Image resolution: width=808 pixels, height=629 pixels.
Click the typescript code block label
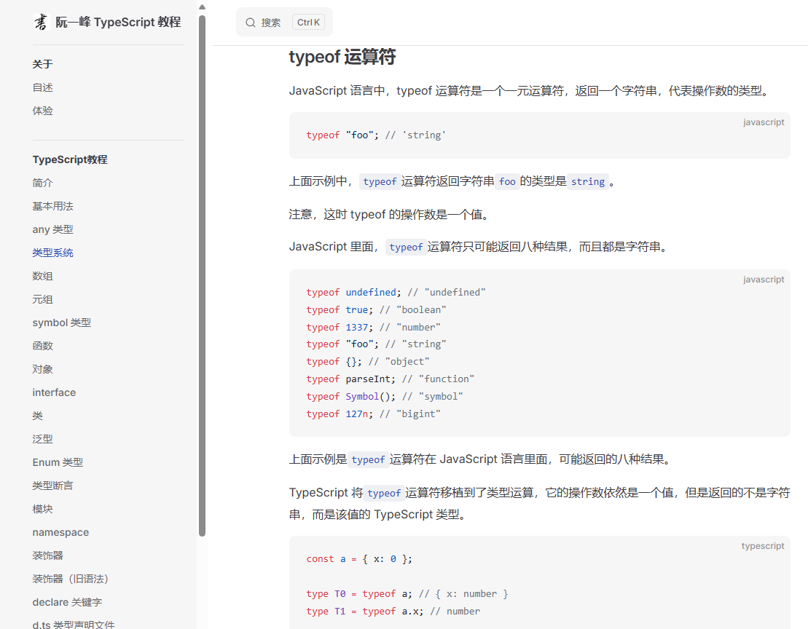pyautogui.click(x=763, y=545)
